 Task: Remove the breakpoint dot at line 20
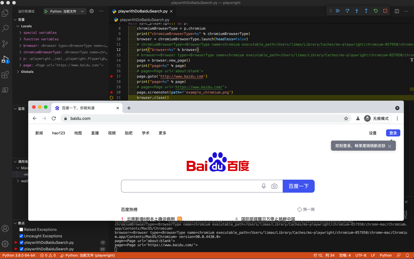pos(111,92)
